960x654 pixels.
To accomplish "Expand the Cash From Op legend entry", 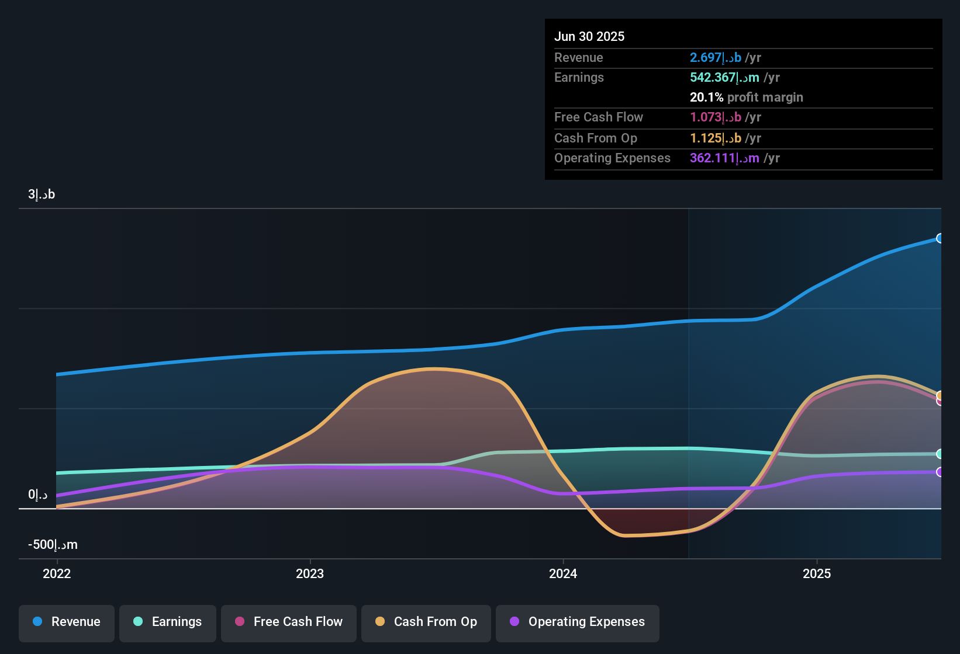I will pyautogui.click(x=426, y=623).
